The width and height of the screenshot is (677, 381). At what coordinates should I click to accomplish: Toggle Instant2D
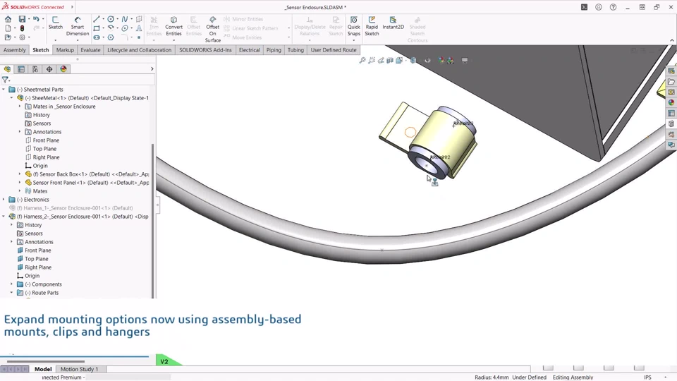click(x=393, y=23)
